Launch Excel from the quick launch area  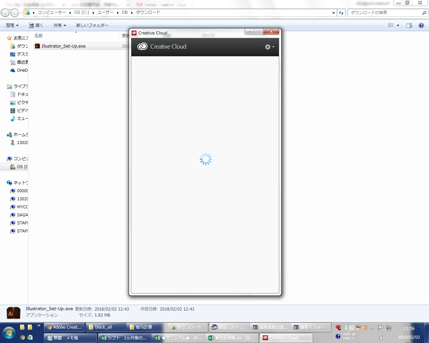point(30,338)
